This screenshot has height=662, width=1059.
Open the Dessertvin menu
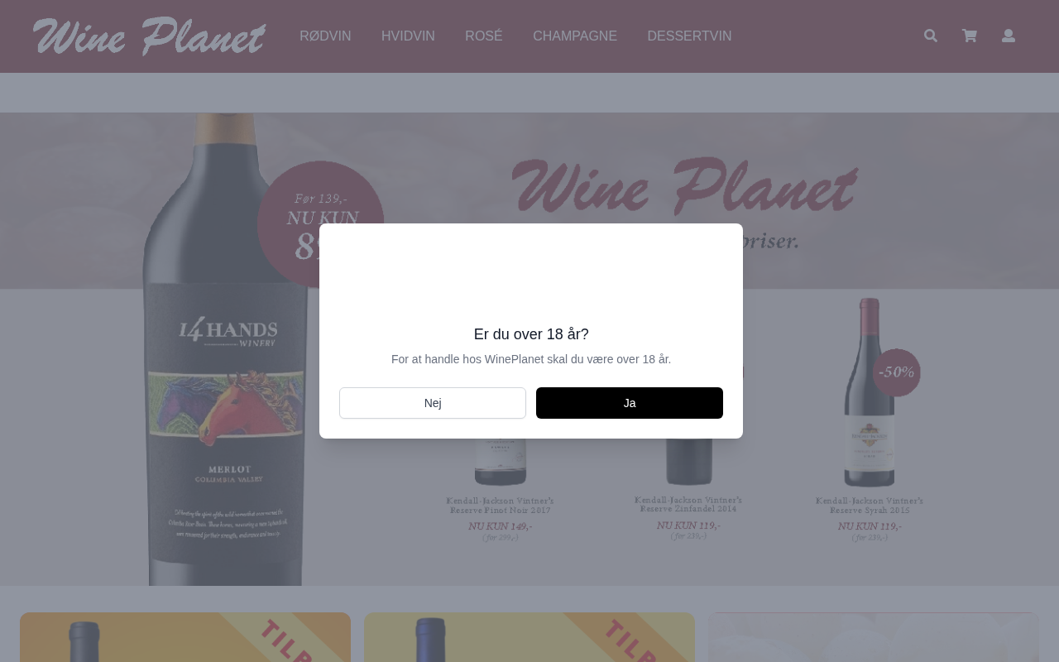tap(689, 36)
